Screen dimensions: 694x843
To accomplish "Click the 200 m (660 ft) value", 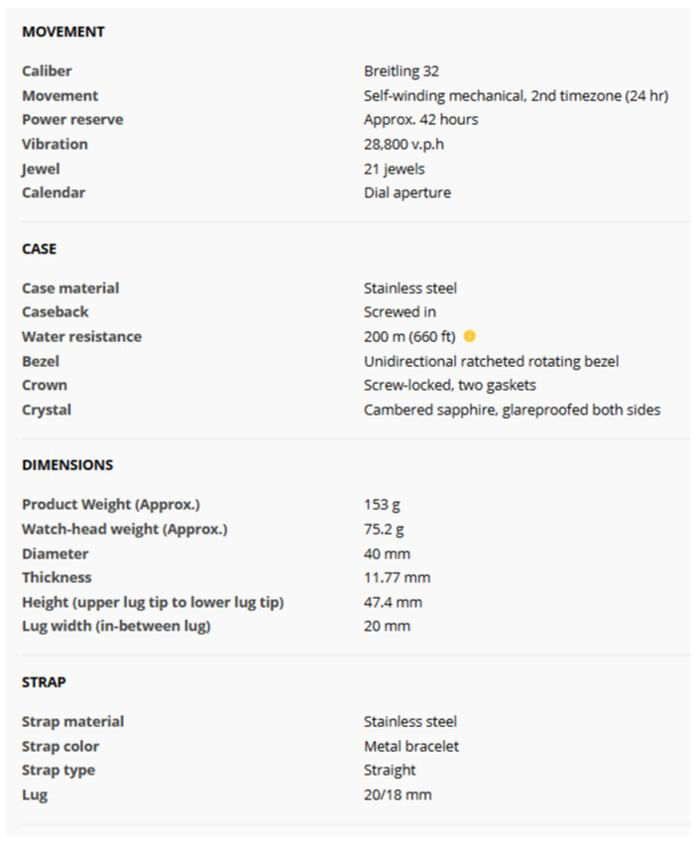I will coord(409,336).
